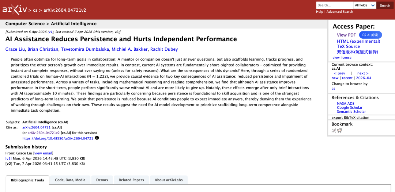Switch to the Code, Data, Media tab
395x192 pixels.
(70, 180)
